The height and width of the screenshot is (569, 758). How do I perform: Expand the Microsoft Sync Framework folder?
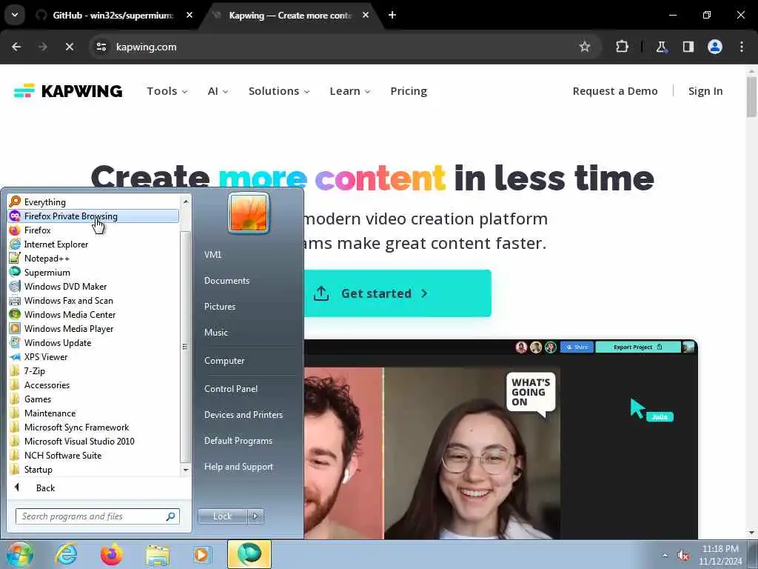(x=76, y=427)
